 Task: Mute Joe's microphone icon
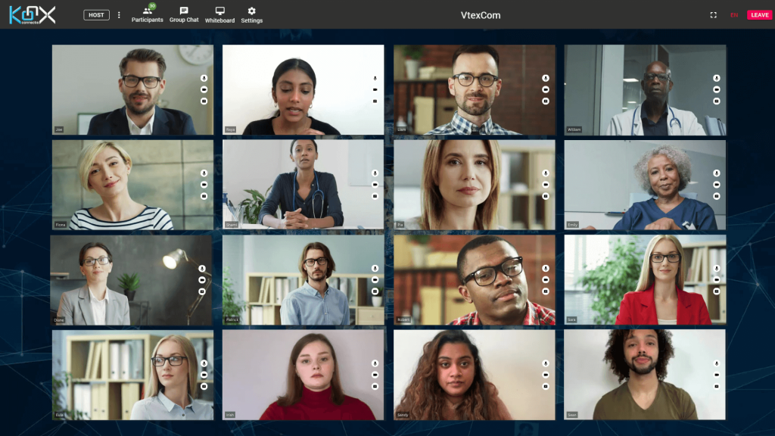pos(204,78)
